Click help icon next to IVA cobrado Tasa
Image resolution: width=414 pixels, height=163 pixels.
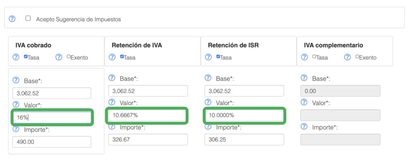point(16,57)
